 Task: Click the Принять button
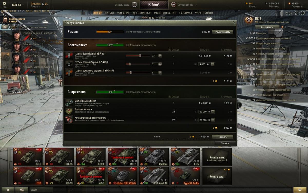pos(223,137)
